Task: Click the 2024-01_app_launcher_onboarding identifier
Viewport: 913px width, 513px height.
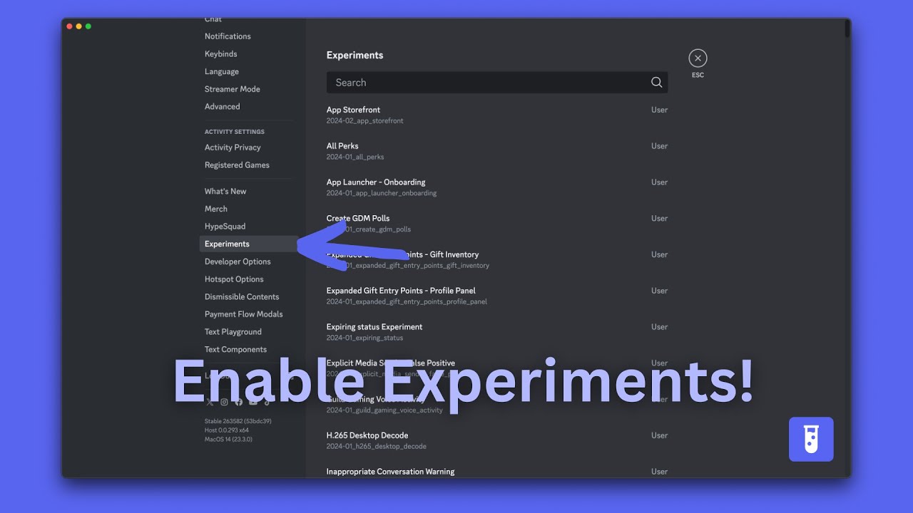Action: click(382, 194)
